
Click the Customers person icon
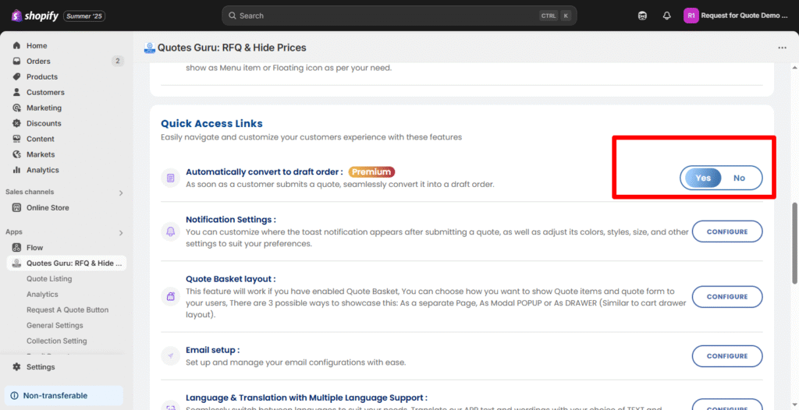(17, 92)
